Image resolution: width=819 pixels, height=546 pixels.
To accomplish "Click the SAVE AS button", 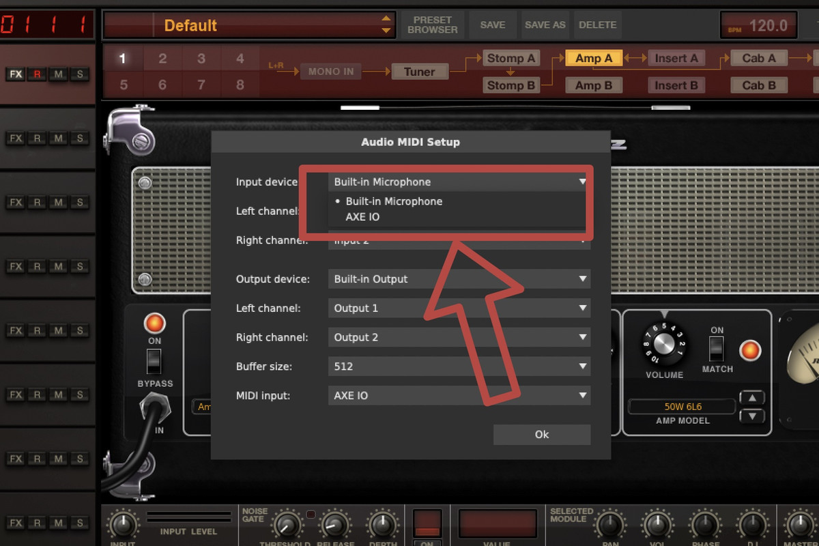I will [x=545, y=25].
